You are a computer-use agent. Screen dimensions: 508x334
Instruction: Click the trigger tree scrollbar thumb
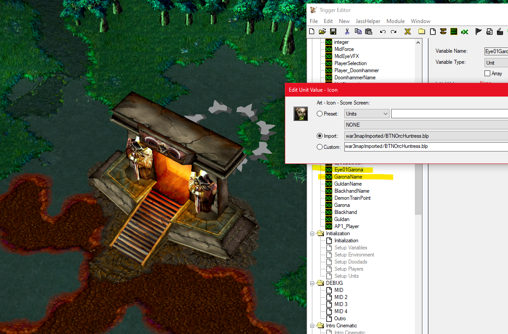418,189
